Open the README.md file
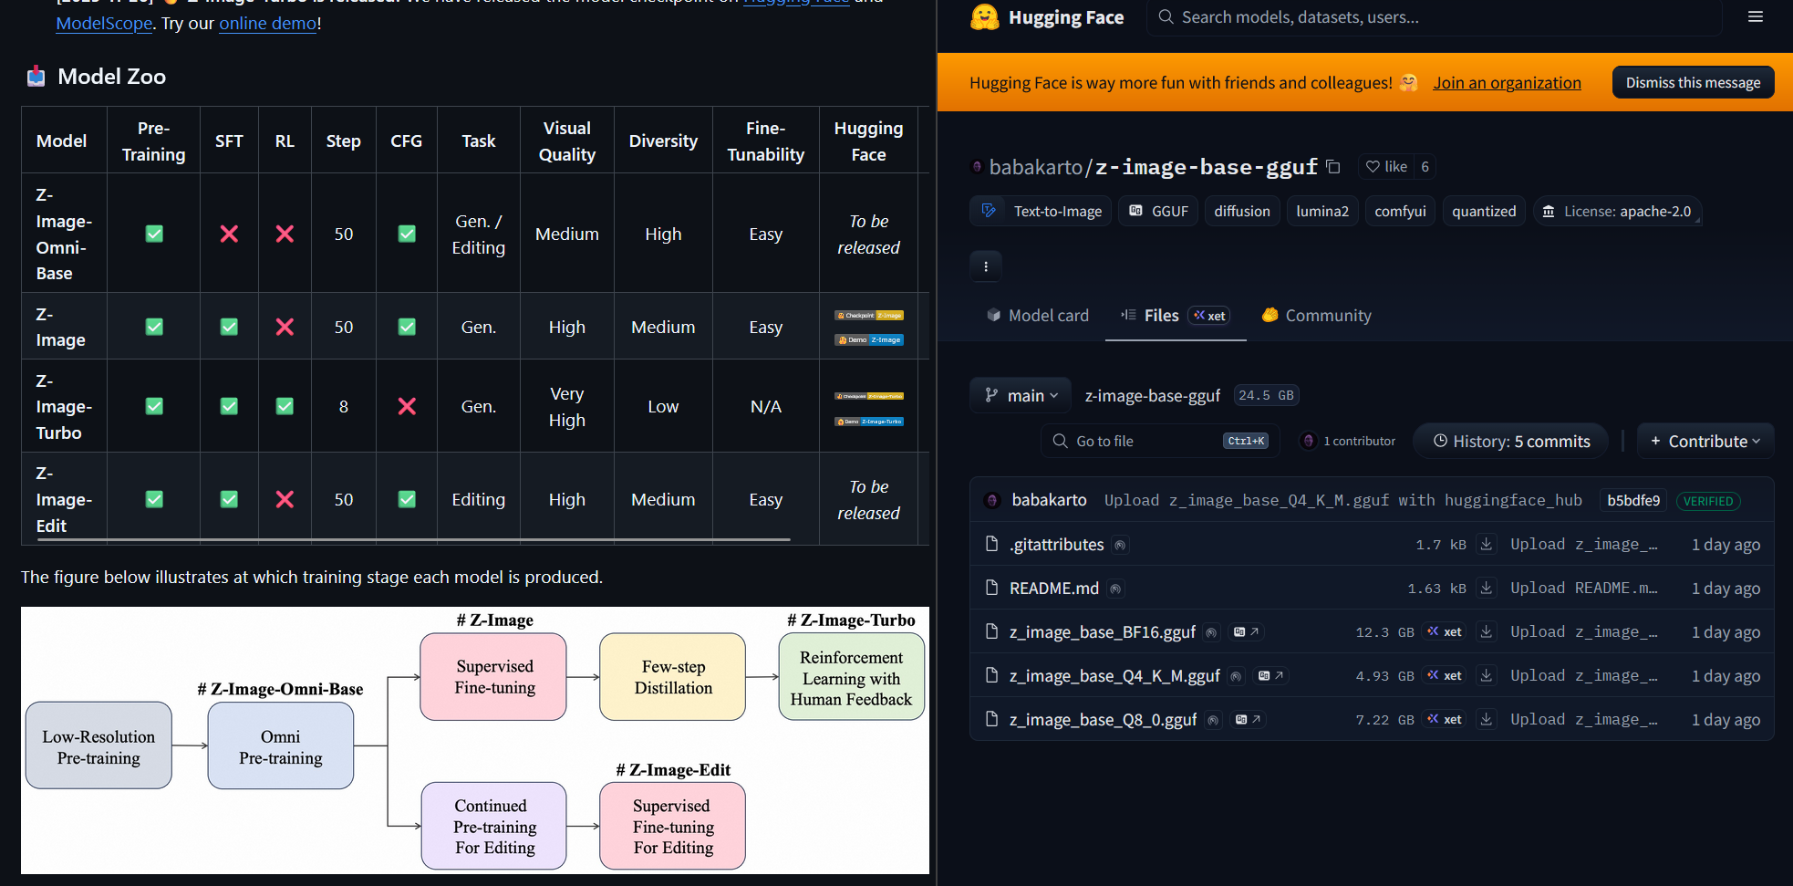Viewport: 1793px width, 886px height. pos(1054,588)
